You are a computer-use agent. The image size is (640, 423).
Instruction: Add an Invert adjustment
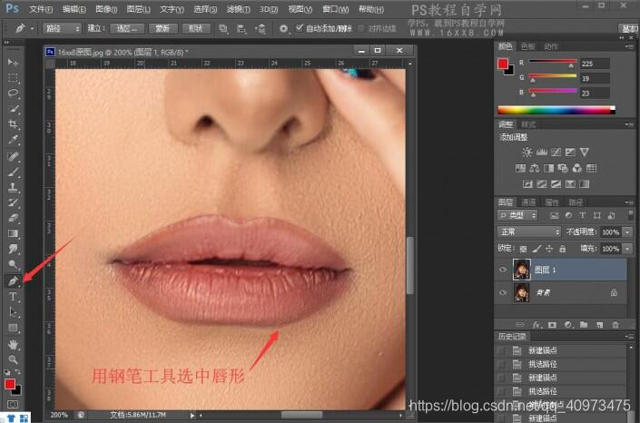coord(527,184)
